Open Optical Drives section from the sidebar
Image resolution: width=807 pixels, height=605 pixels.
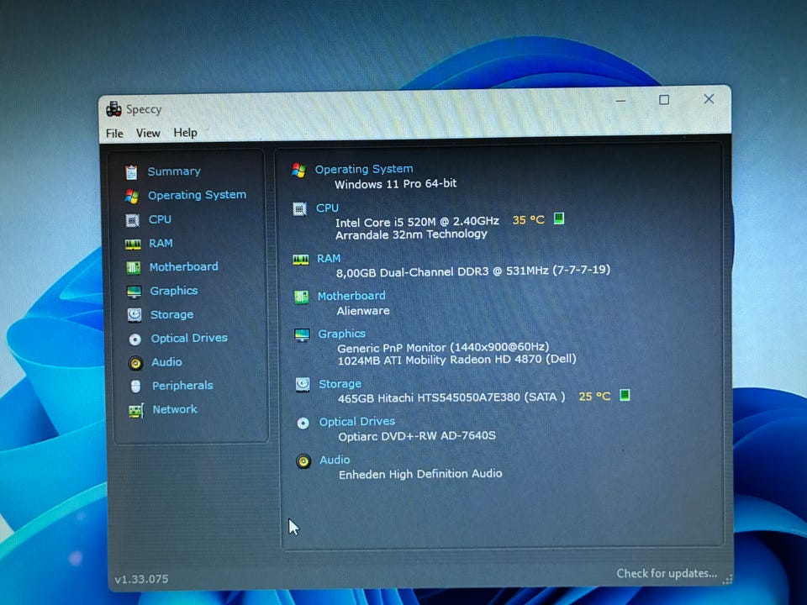click(189, 338)
